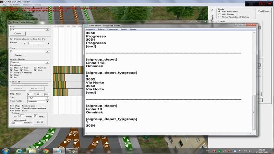The width and height of the screenshot is (274, 154).
Task: Expand the Tour dropdown
Action: 48,51
